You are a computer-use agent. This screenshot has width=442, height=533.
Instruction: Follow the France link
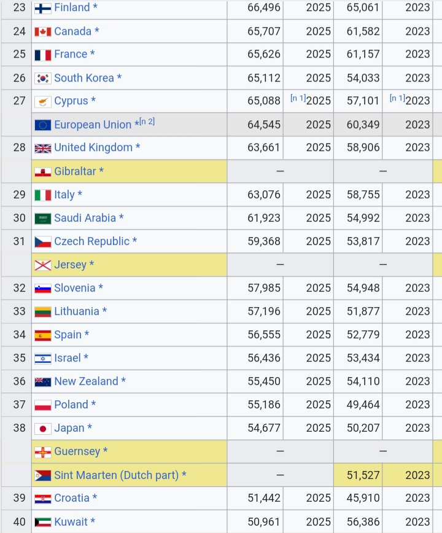(x=71, y=54)
